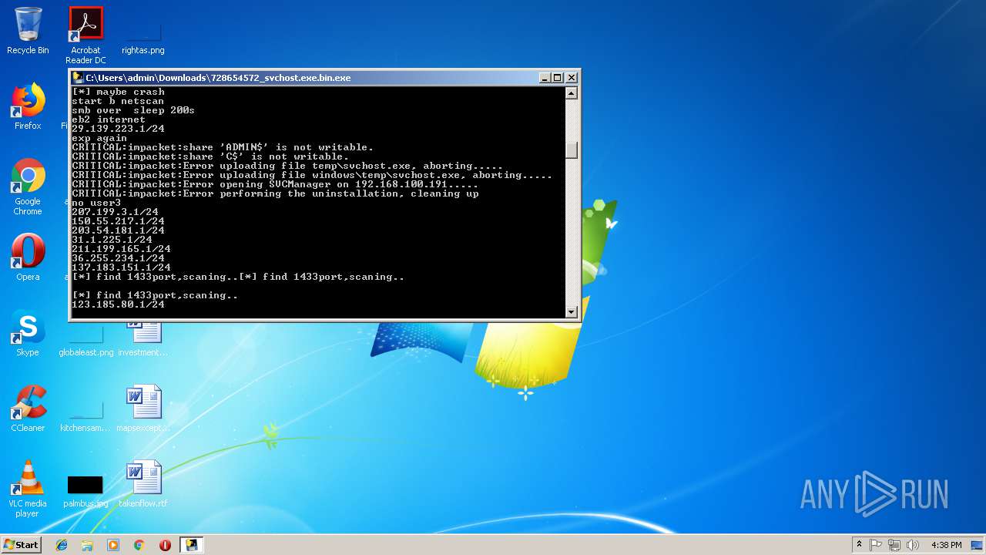
Task: Click the 'no user3' console line
Action: coord(96,203)
